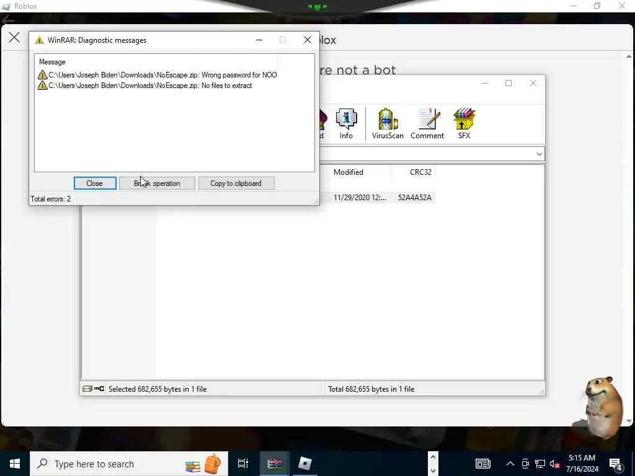Open the Windows Start menu
The width and height of the screenshot is (635, 476).
(15, 464)
